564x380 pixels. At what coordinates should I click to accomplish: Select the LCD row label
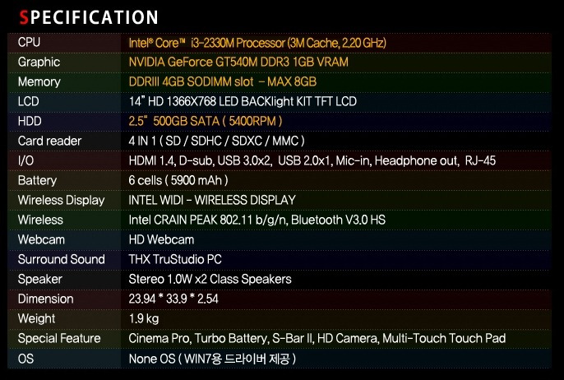pos(29,101)
